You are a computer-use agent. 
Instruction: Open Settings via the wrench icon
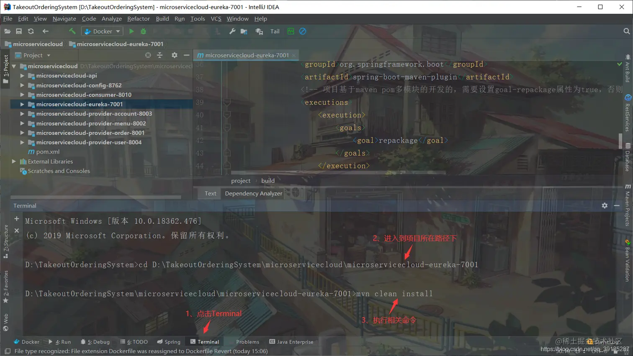click(x=232, y=31)
